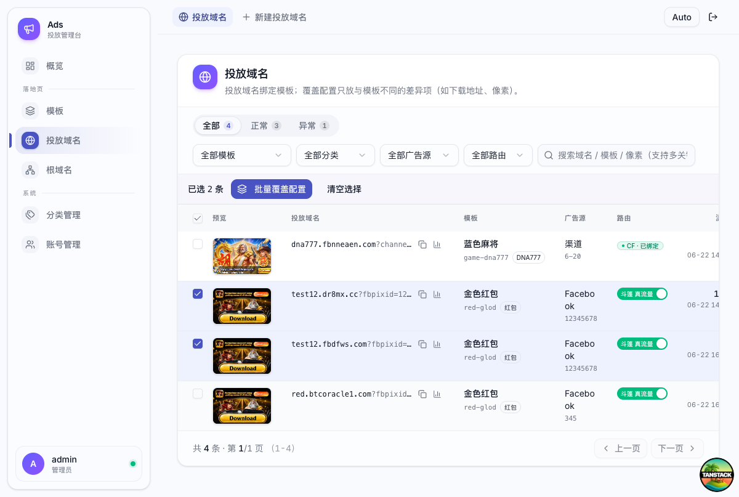The height and width of the screenshot is (497, 739).
Task: Toggle 斗篷 真流量 switch for red.btcoracle1.com
Action: click(x=642, y=394)
